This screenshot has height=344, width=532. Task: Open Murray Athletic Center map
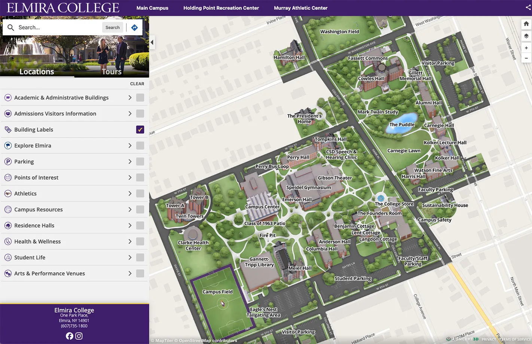(300, 8)
